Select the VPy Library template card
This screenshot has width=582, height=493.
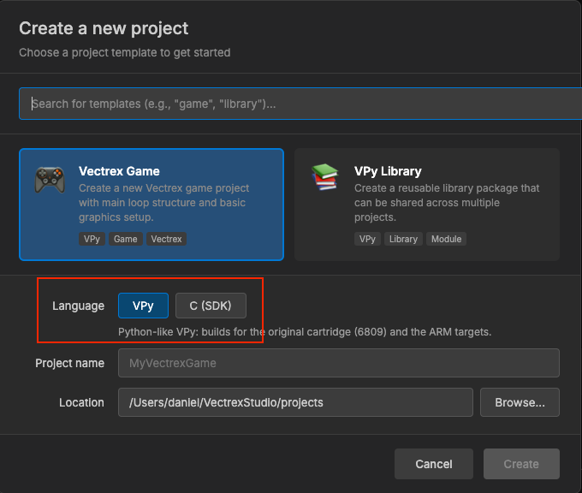click(427, 205)
